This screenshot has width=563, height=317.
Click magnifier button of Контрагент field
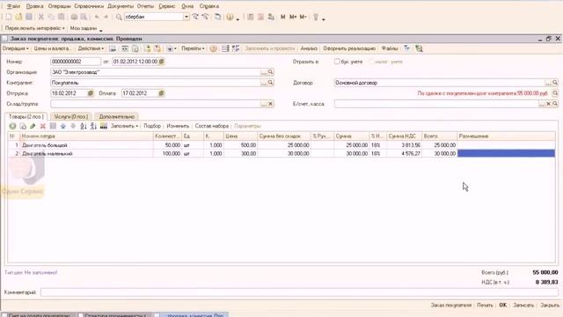pos(270,83)
